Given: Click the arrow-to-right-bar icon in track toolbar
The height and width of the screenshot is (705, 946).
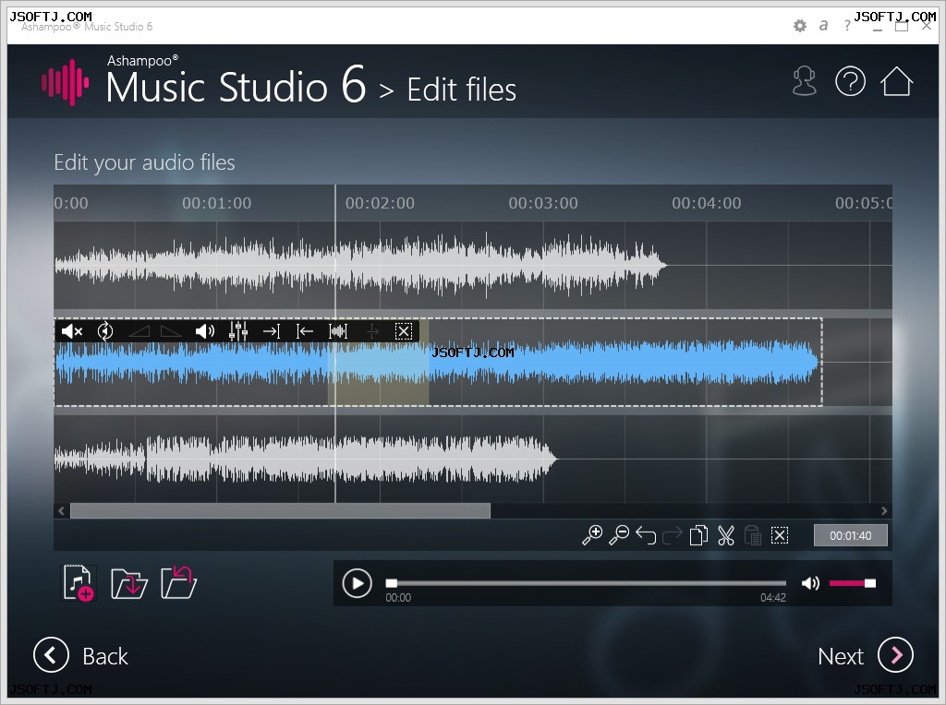Looking at the screenshot, I should tap(272, 330).
